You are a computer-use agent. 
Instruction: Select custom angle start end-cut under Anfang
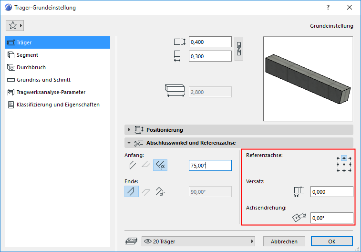(x=160, y=165)
